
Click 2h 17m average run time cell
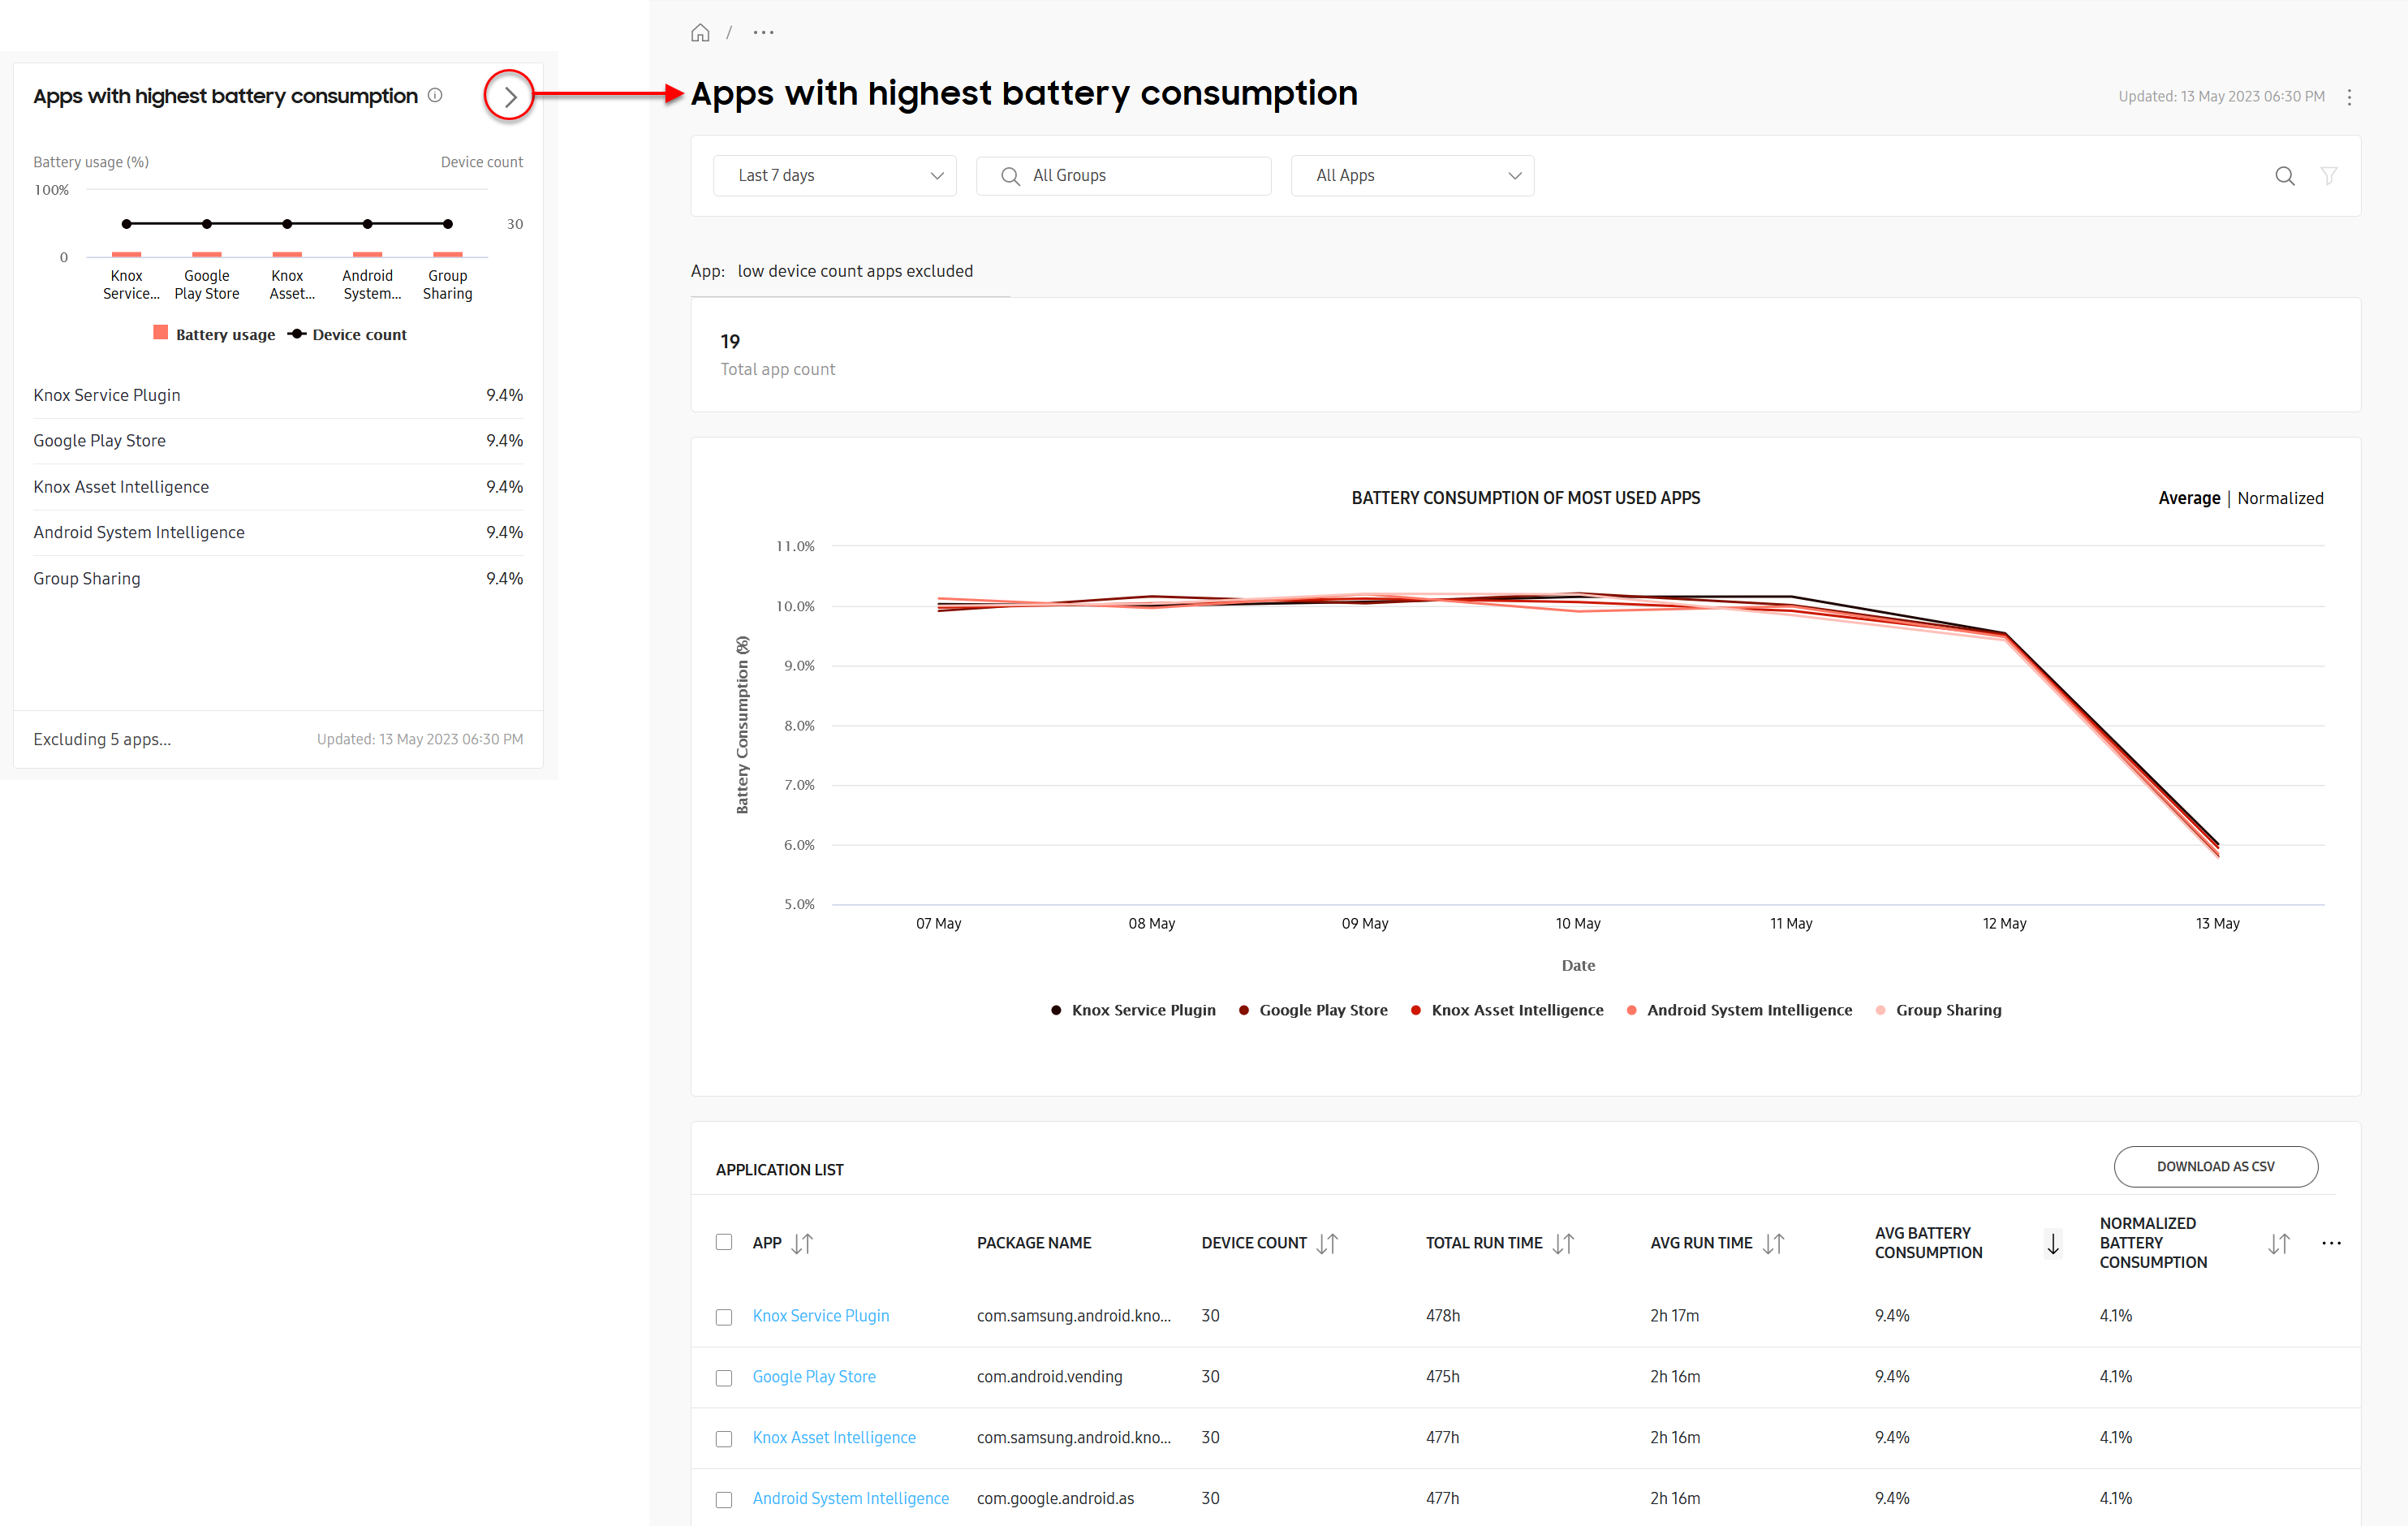point(1675,1316)
